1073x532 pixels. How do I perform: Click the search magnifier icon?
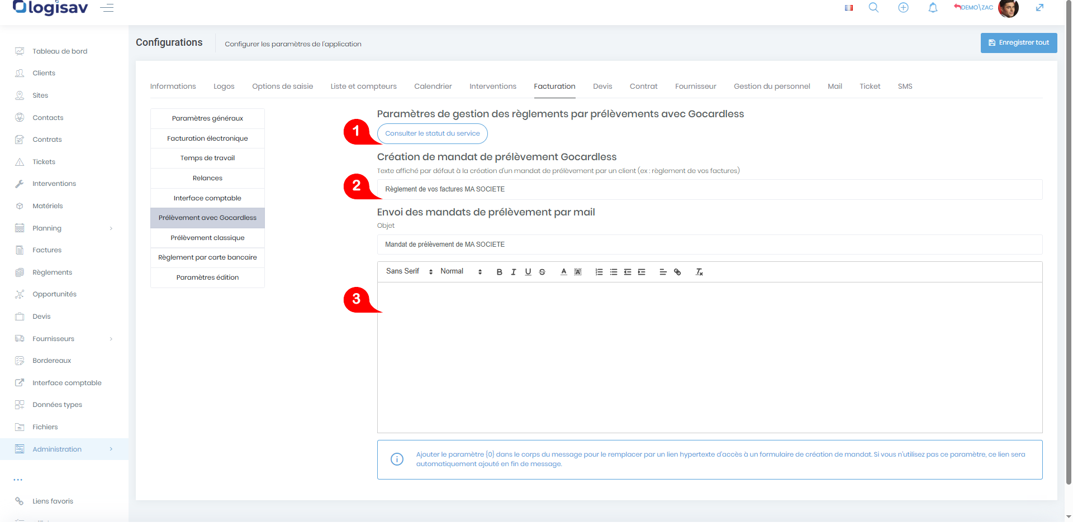pos(873,8)
